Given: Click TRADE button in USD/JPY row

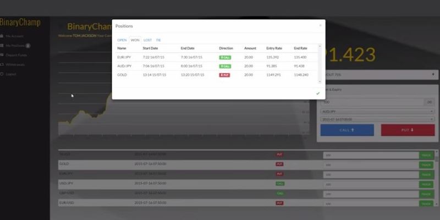Looking at the screenshot, I should [426, 184].
